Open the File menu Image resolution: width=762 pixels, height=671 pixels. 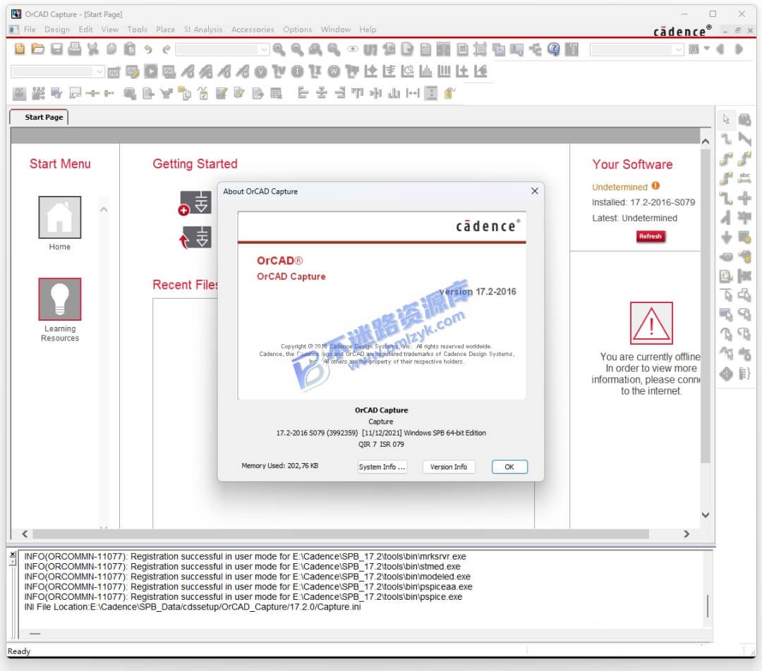point(30,30)
